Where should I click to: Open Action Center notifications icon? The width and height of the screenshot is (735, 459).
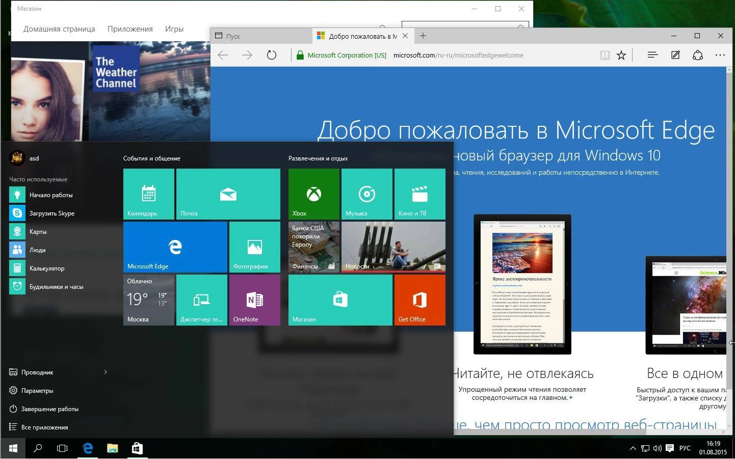click(x=670, y=448)
